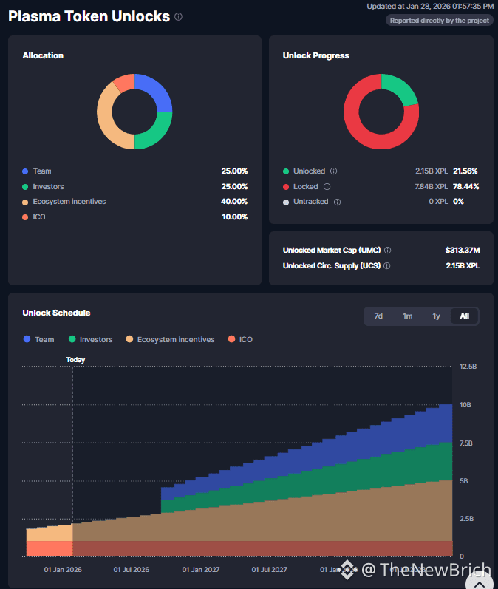Click info icon beside Plasma Token Unlocks title

pos(178,17)
